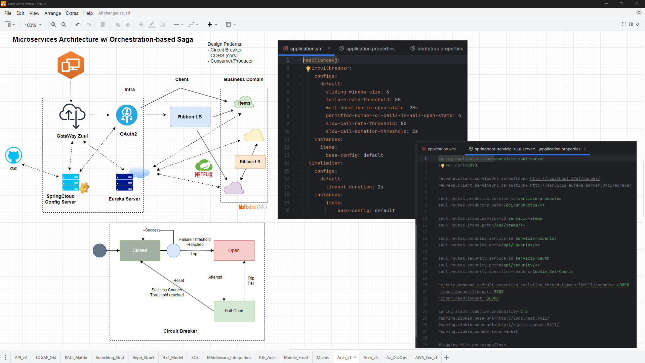Switch to the Middleware_Integration page tab

tap(229, 357)
